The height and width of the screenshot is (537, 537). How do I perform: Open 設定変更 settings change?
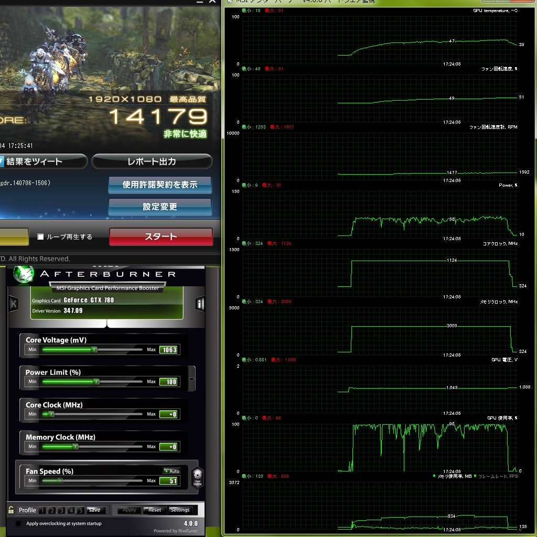160,207
